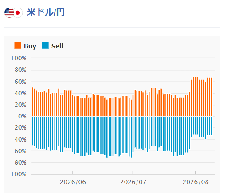Click the lower 80% axis label
This screenshot has height=193, width=227.
(20, 162)
